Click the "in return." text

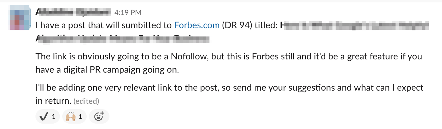pyautogui.click(x=53, y=101)
